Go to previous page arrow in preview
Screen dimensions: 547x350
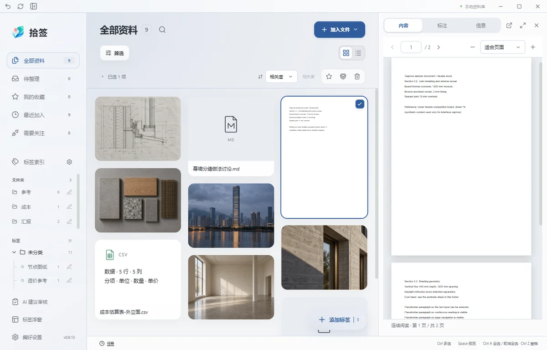click(392, 47)
